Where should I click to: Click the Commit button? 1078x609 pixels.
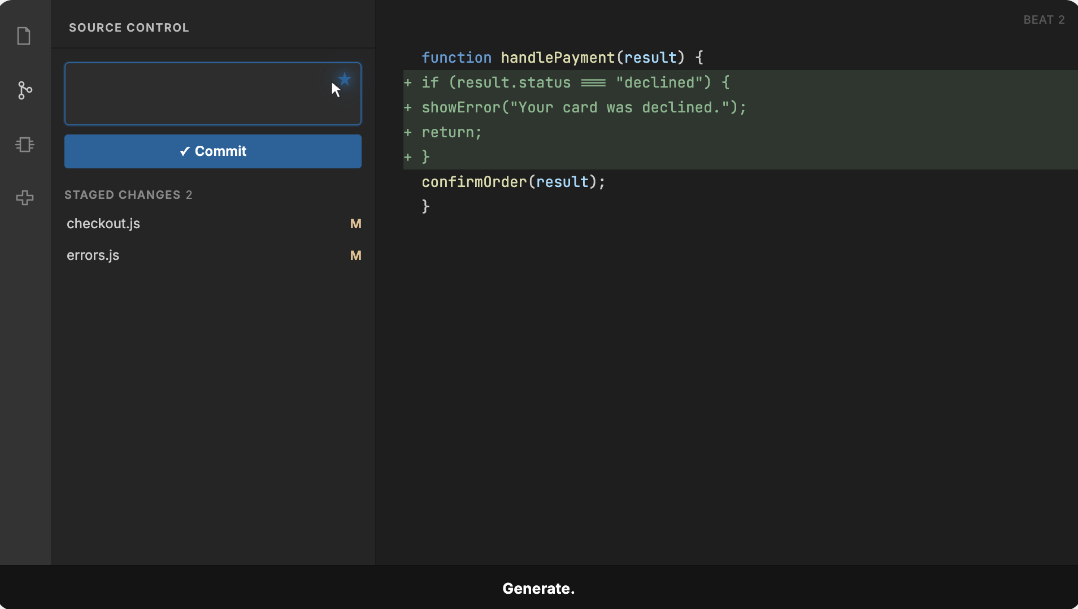(x=213, y=151)
